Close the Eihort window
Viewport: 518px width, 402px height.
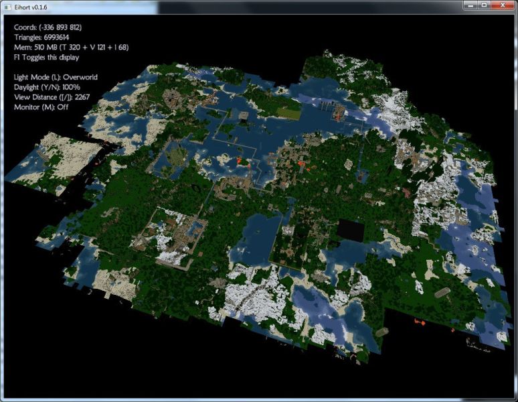[503, 5]
